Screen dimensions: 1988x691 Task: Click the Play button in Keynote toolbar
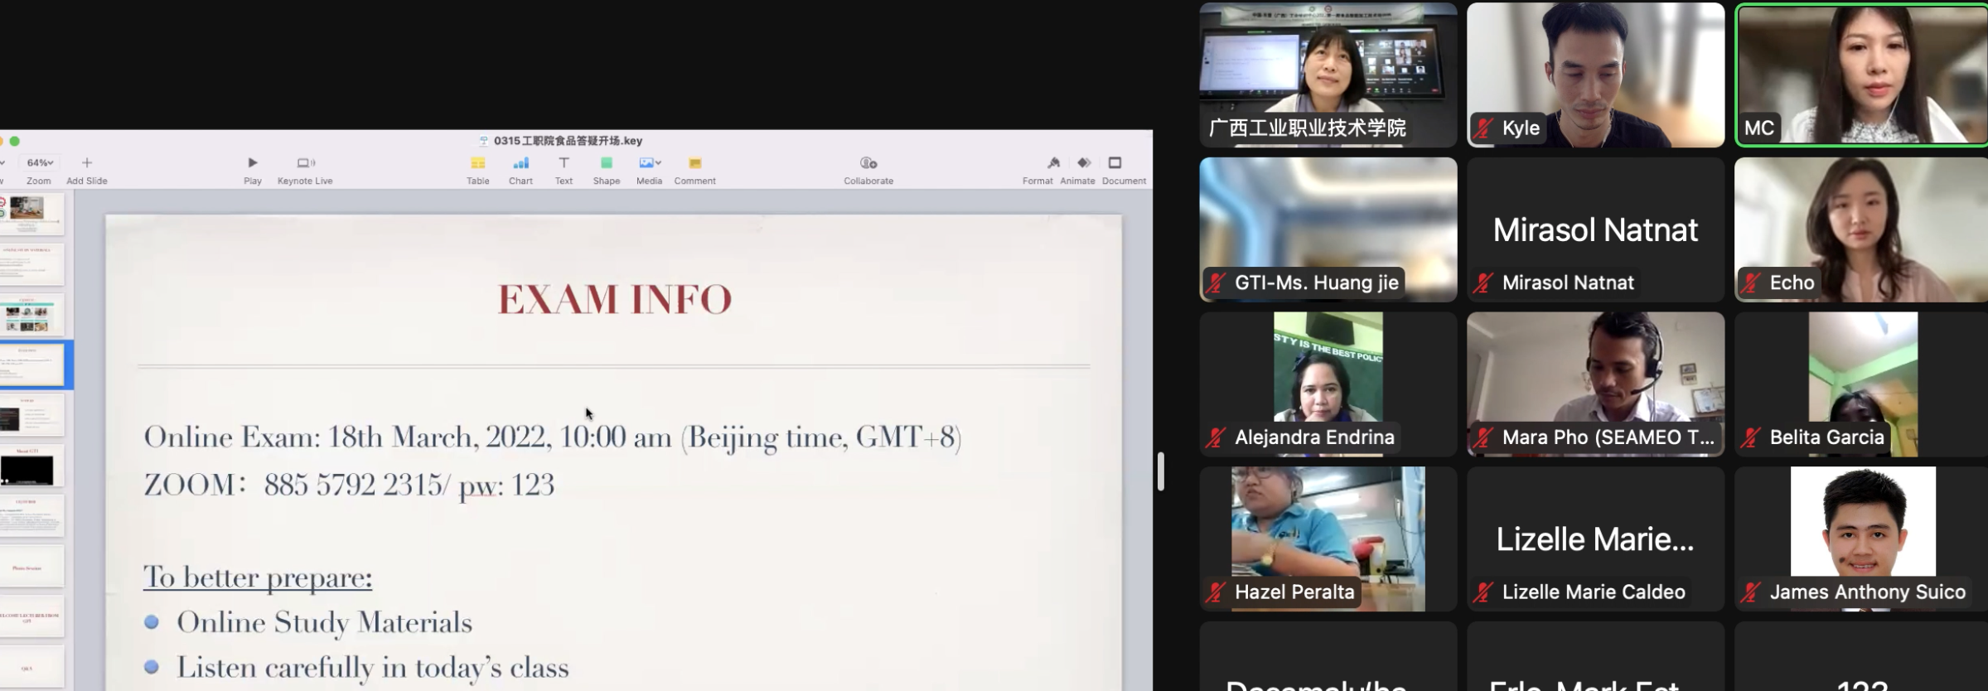click(253, 170)
